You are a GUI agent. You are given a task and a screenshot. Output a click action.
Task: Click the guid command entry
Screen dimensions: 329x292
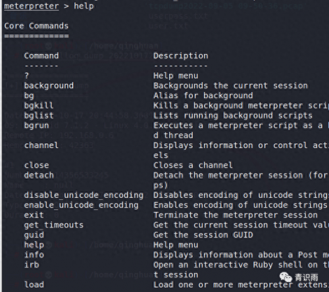coord(34,235)
